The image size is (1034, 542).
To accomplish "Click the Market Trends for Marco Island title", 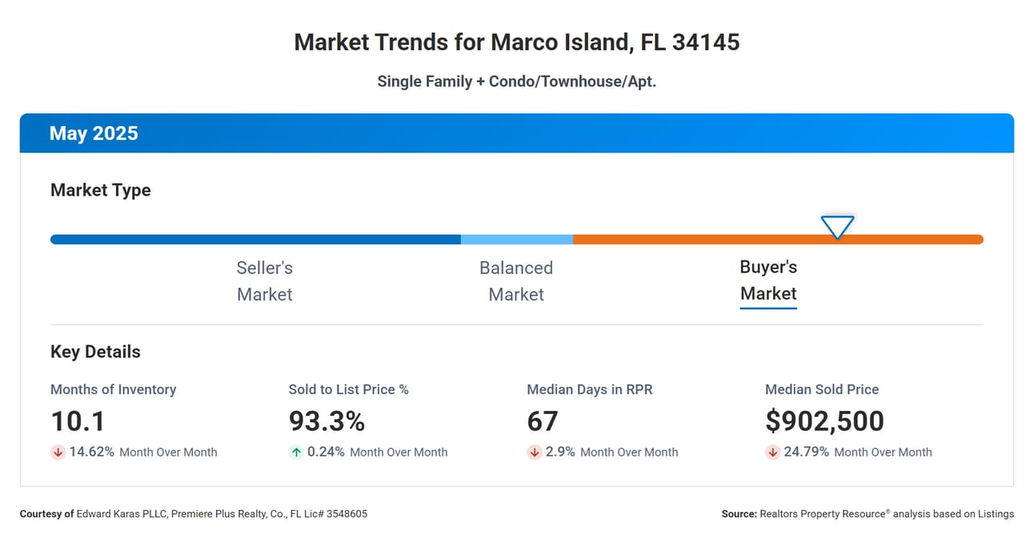I will [x=517, y=42].
